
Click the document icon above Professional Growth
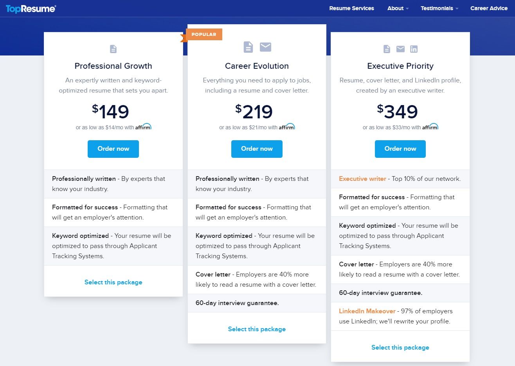pos(113,49)
